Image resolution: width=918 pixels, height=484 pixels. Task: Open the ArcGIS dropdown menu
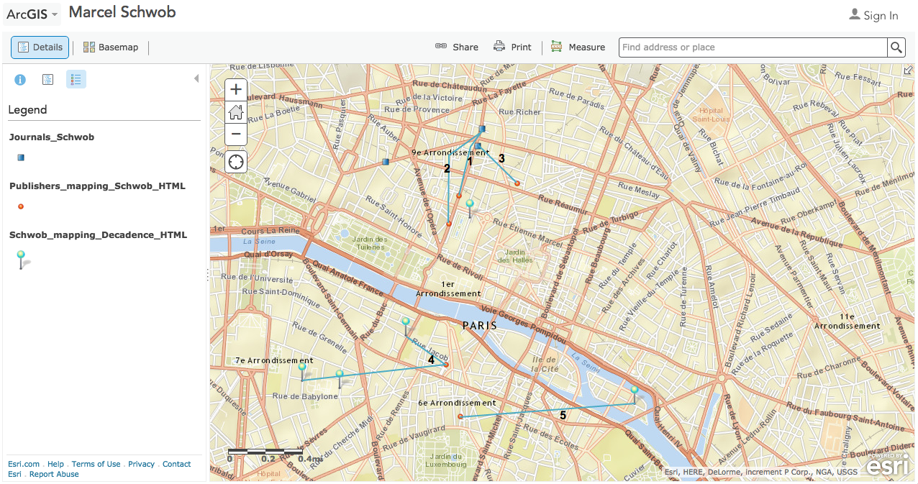point(32,14)
